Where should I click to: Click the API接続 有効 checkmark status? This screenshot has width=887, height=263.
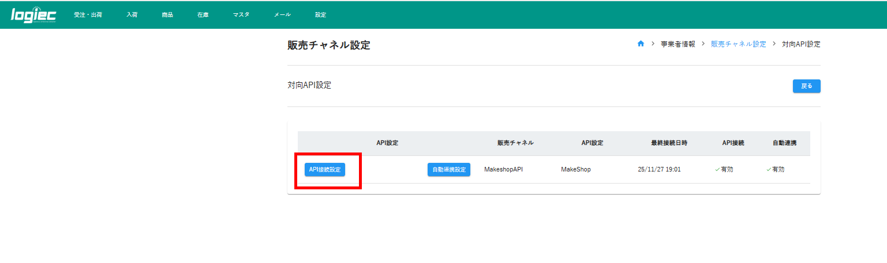click(724, 170)
